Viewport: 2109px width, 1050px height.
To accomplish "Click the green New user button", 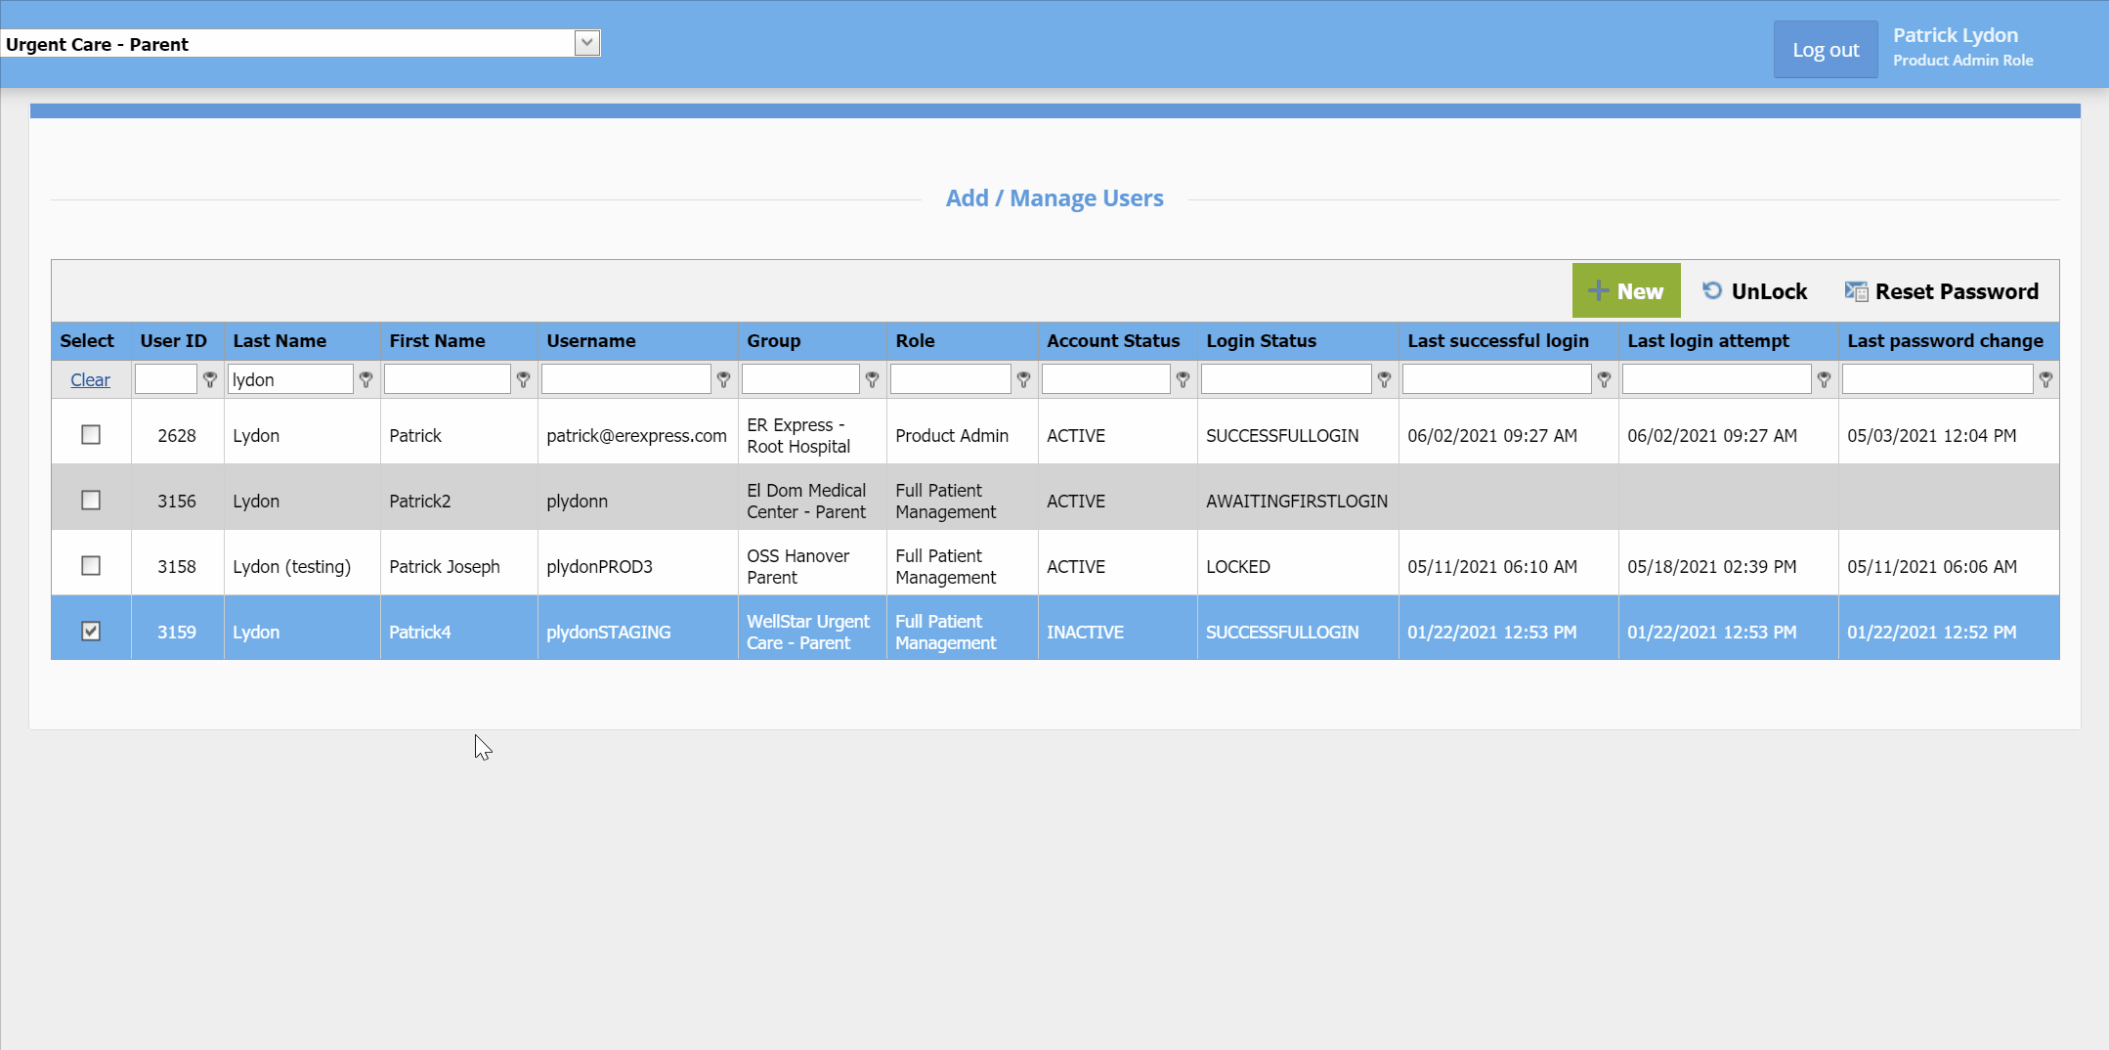I will (x=1626, y=291).
